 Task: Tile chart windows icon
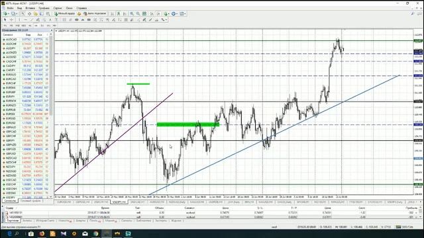click(x=144, y=13)
